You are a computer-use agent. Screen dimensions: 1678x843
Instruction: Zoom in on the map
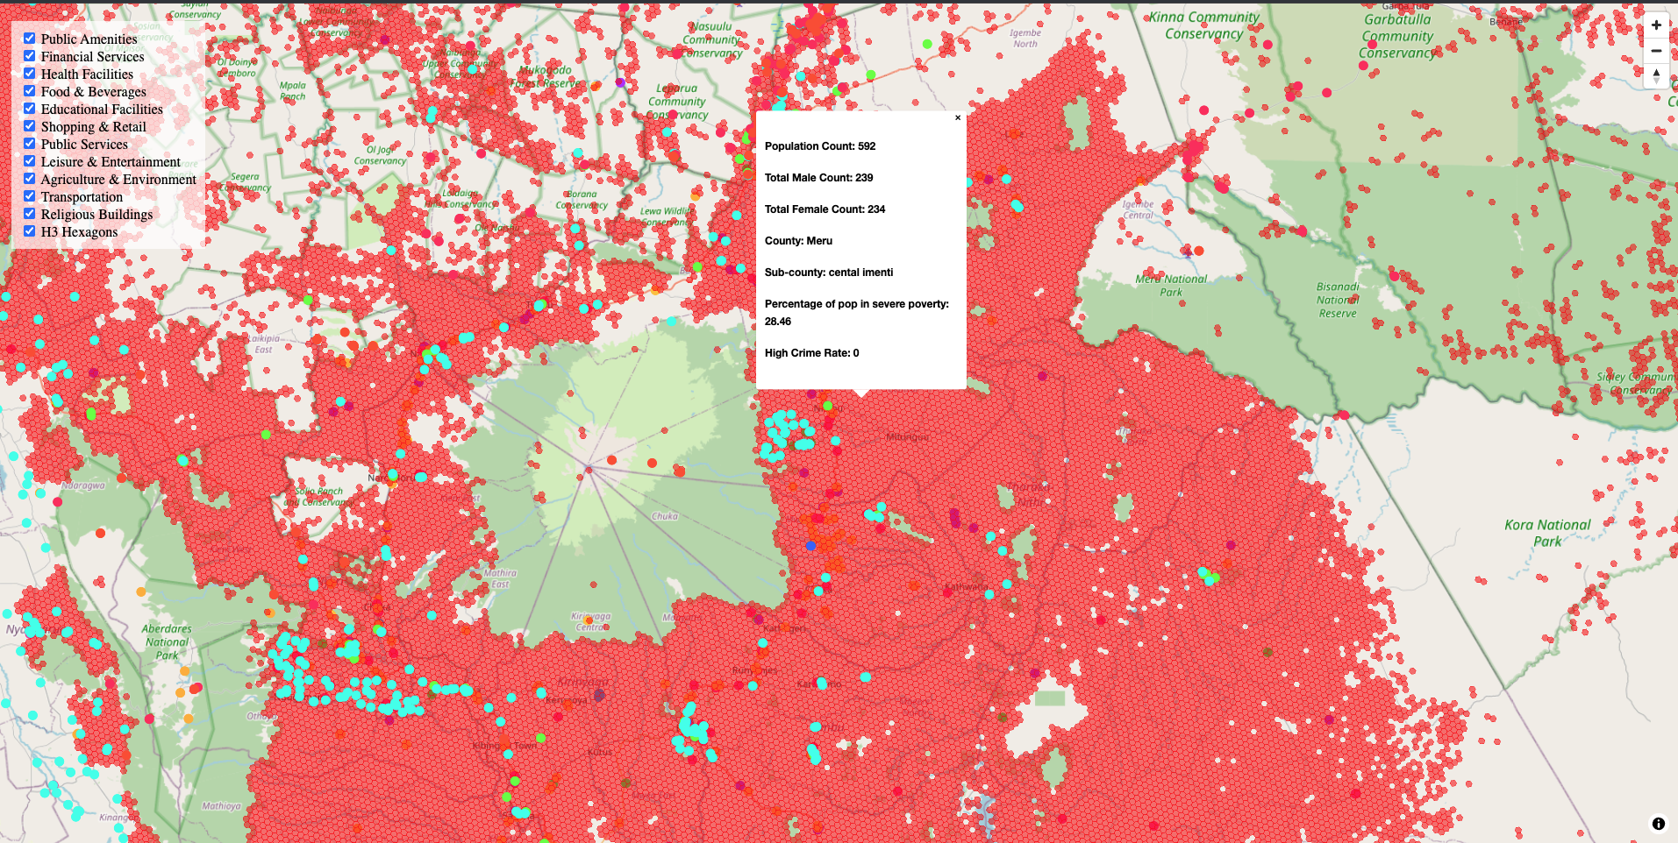[1655, 25]
